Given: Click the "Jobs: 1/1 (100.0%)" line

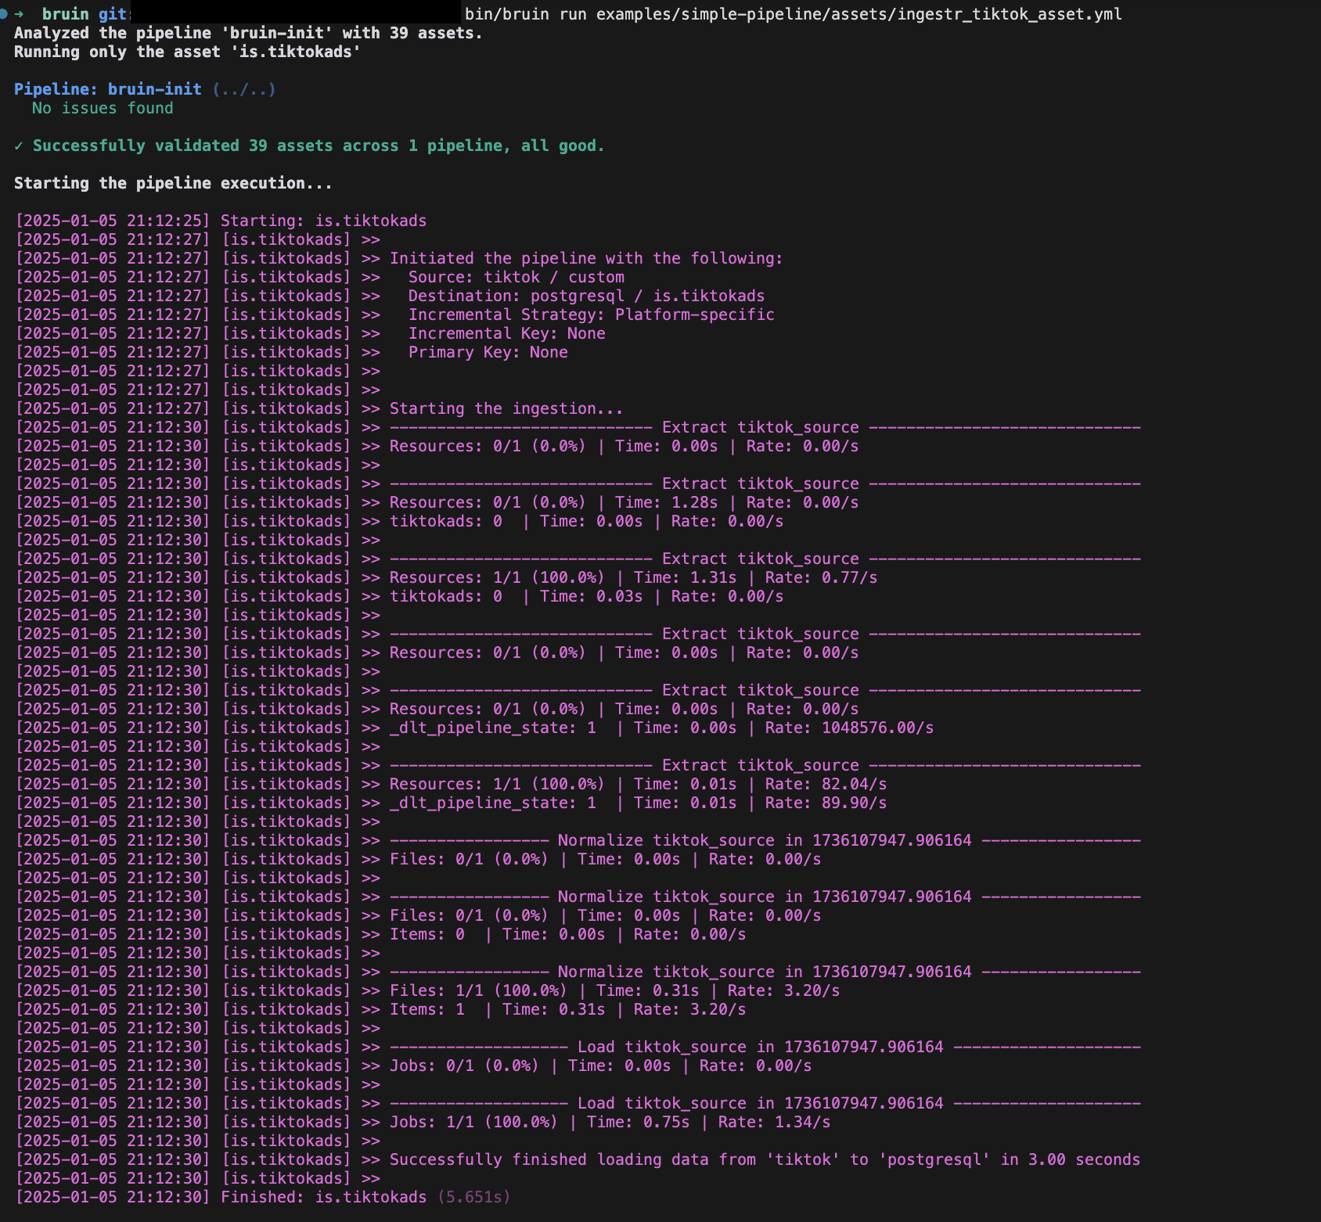Looking at the screenshot, I should pyautogui.click(x=610, y=1122).
